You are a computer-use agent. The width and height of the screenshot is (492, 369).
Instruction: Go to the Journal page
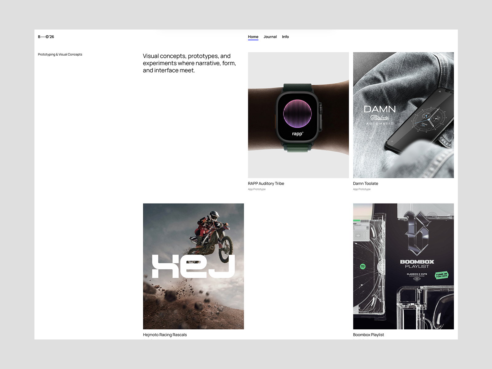pos(270,37)
